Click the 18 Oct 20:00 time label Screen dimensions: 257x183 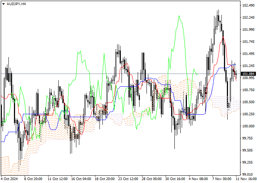coord(105,179)
